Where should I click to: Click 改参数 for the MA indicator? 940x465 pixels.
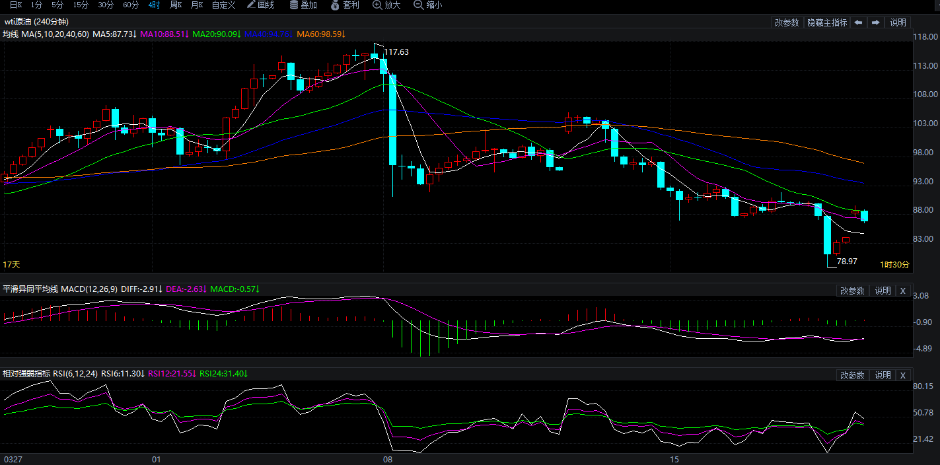(x=787, y=22)
